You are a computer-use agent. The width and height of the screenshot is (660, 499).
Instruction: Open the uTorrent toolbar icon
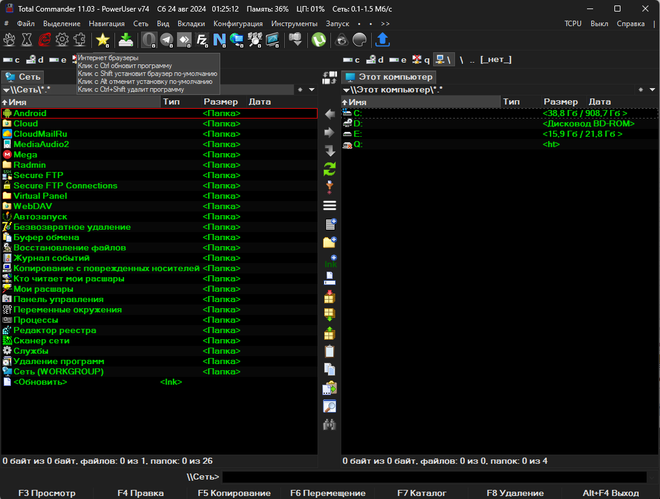(318, 40)
